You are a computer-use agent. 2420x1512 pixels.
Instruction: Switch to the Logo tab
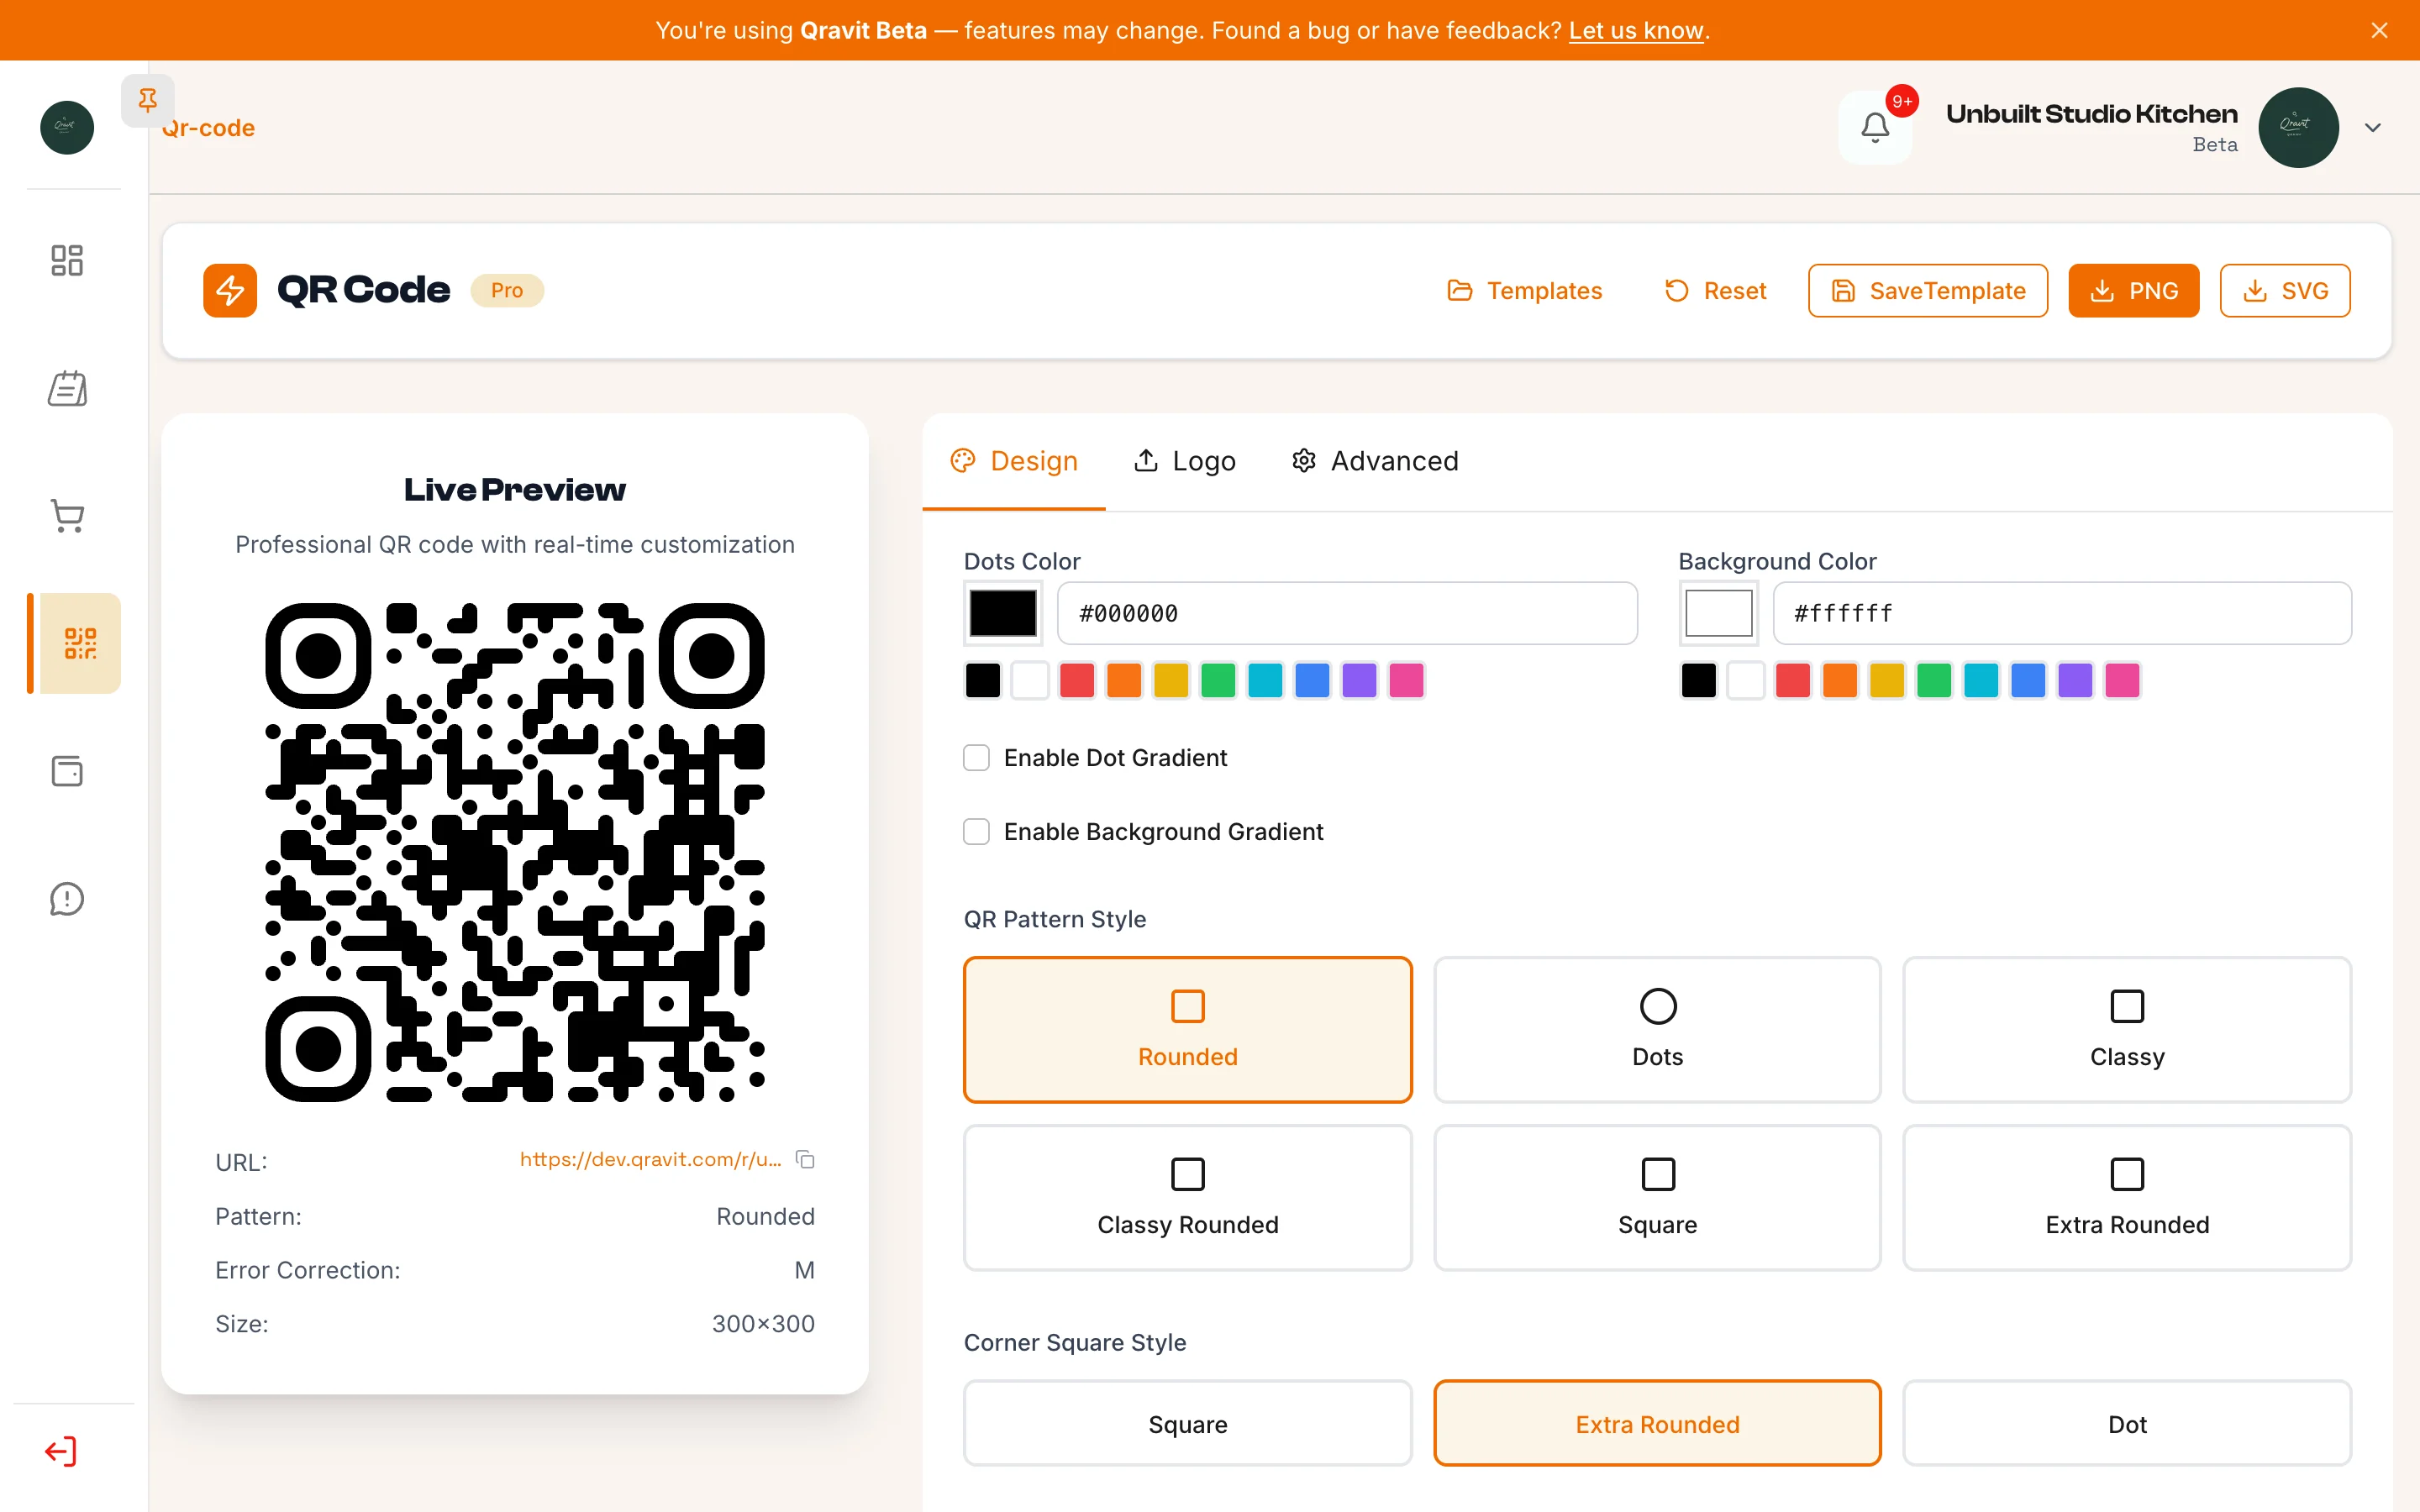point(1185,461)
